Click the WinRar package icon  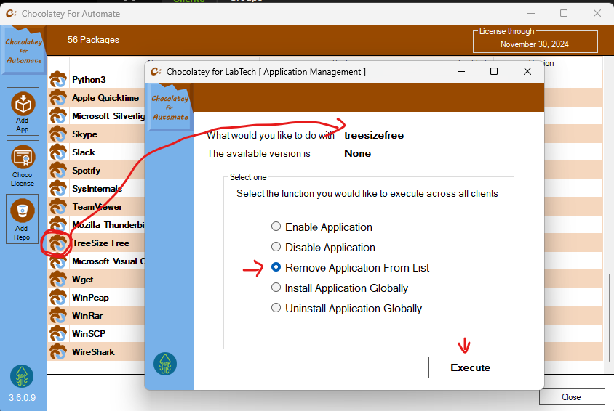(58, 316)
